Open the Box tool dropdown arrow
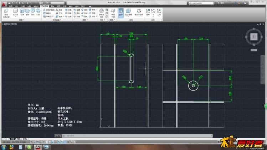Viewport: 267px width, 150px height. pos(15,16)
